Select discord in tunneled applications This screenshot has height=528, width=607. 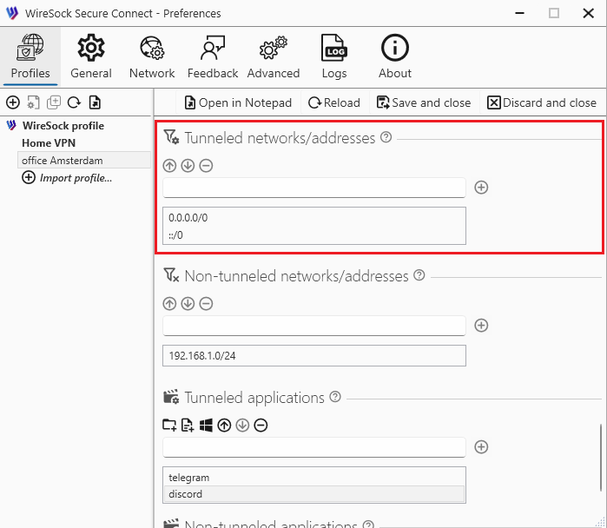[314, 494]
